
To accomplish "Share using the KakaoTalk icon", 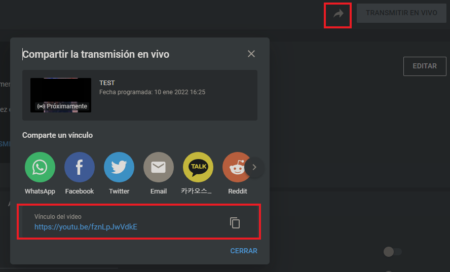I will click(x=198, y=167).
